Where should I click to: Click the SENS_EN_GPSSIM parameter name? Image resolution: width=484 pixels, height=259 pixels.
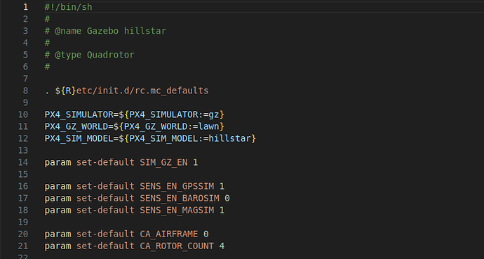[177, 187]
